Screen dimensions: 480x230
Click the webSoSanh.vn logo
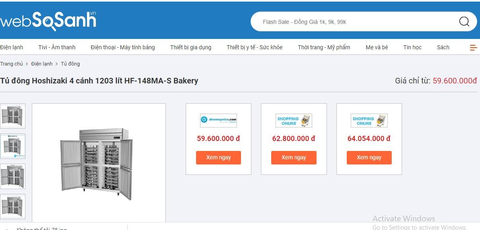(48, 19)
